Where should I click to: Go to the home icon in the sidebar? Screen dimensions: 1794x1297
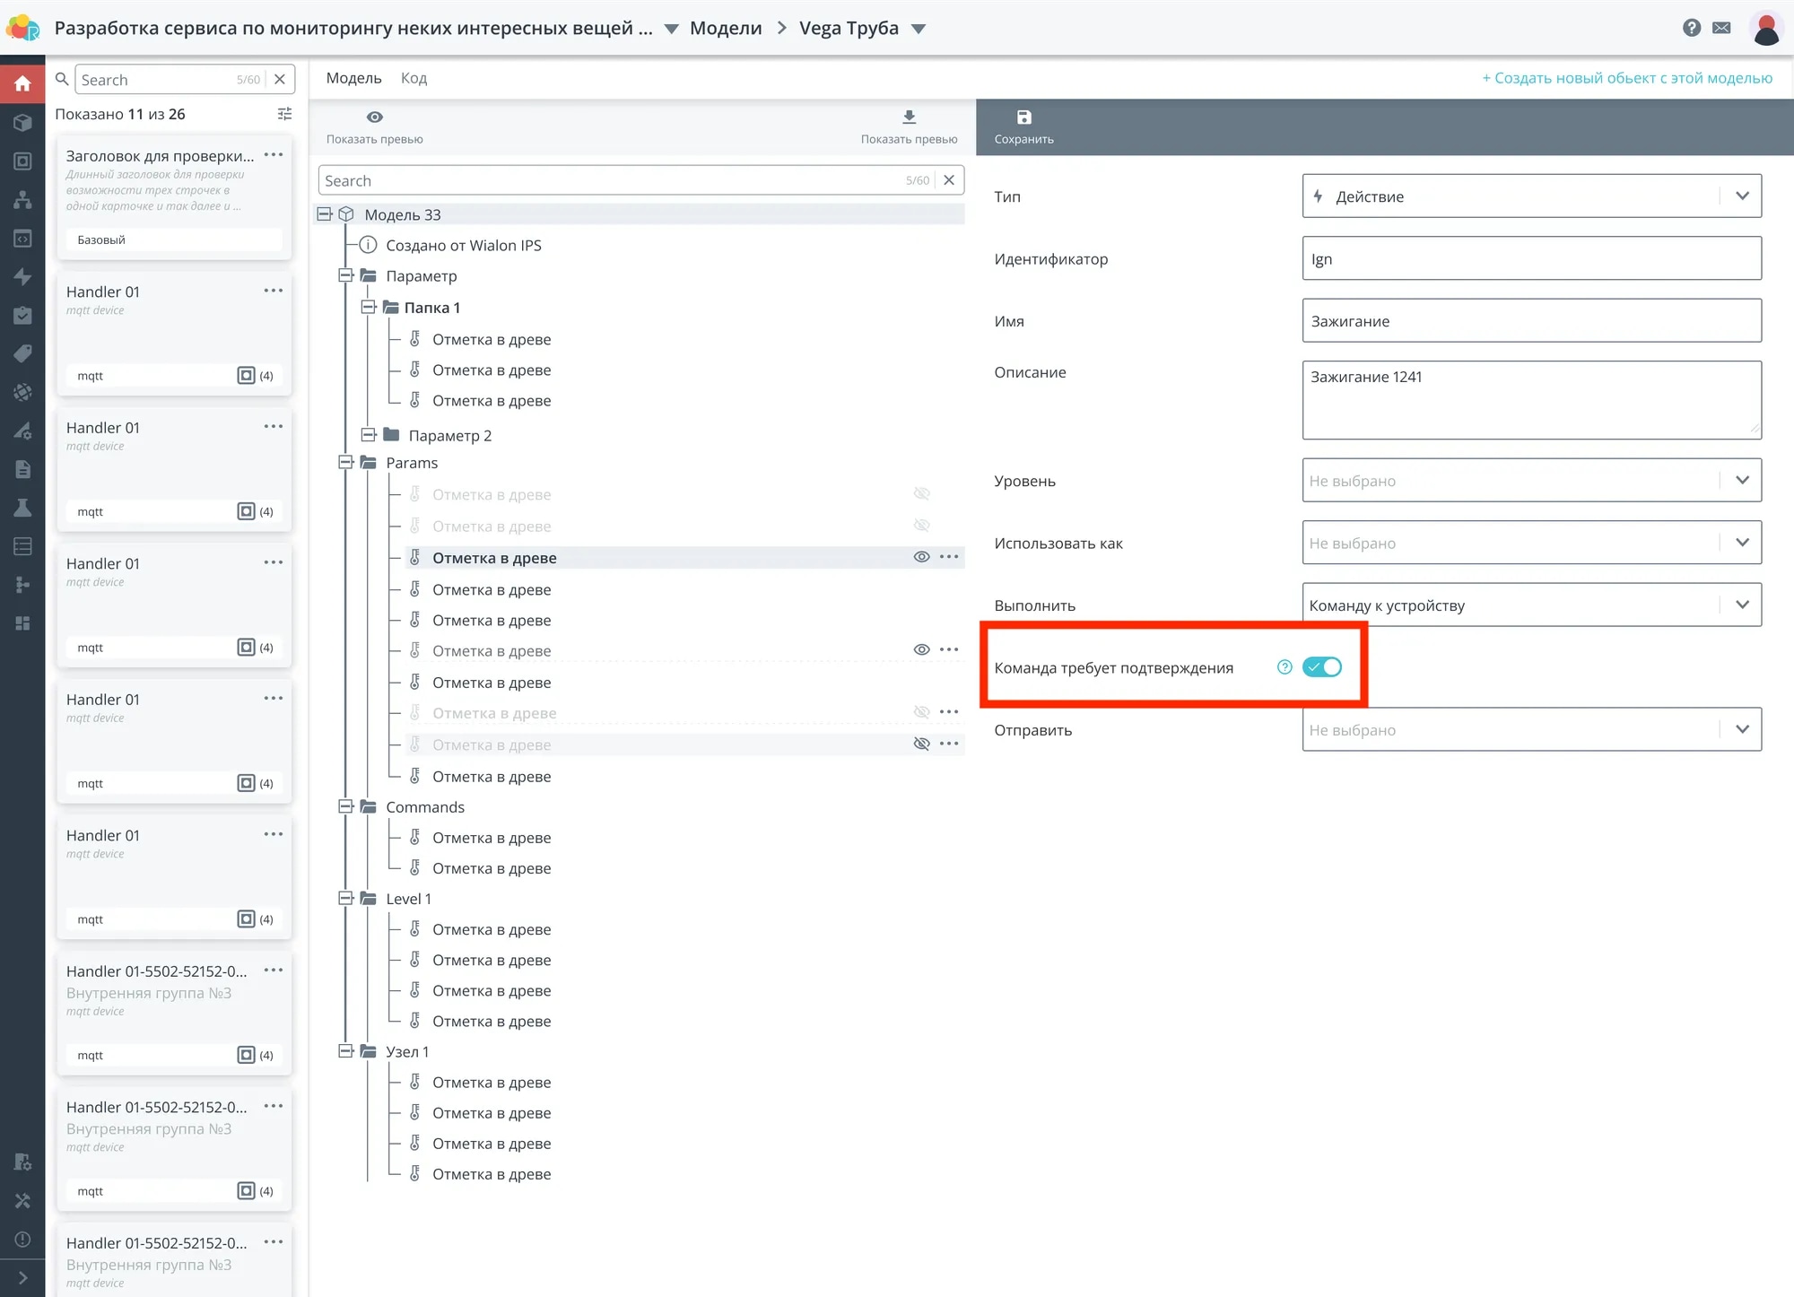coord(22,83)
